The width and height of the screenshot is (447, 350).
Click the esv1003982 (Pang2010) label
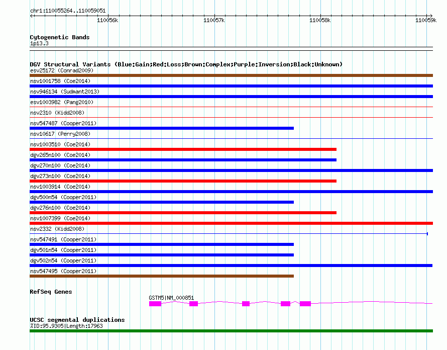(x=62, y=102)
